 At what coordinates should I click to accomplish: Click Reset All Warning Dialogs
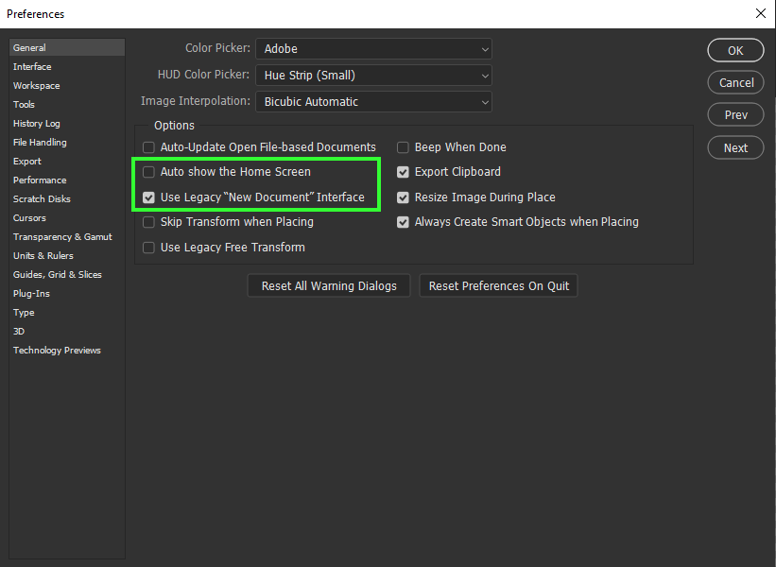(328, 285)
